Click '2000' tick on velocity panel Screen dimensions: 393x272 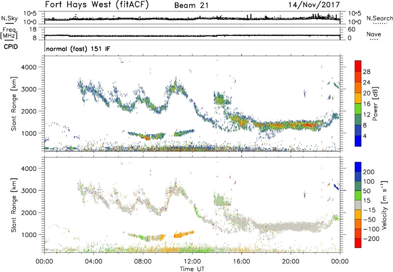coord(29,213)
